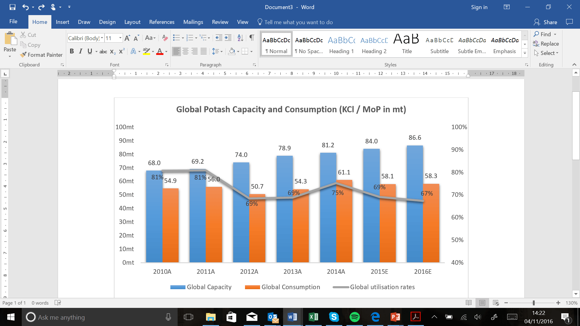Expand the font name dropdown
Screen dimensions: 580x326
point(102,38)
